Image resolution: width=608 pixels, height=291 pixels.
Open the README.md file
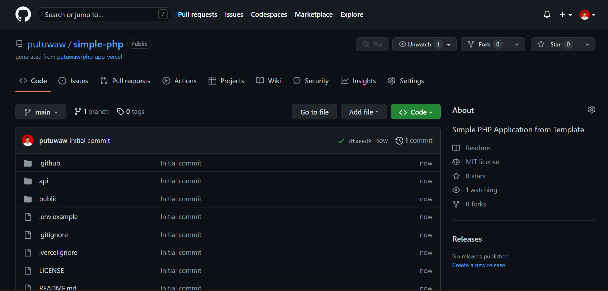pos(58,287)
